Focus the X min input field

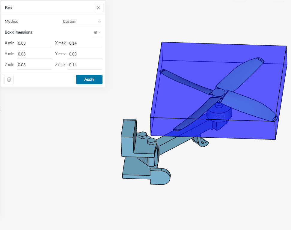point(34,43)
